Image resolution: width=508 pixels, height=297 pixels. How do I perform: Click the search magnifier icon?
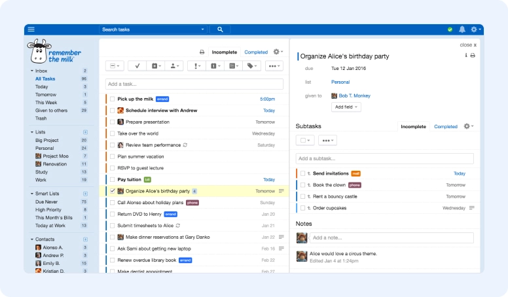[x=220, y=29]
